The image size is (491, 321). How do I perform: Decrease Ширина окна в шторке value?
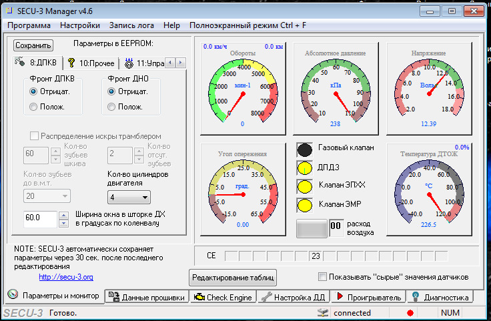(63, 224)
